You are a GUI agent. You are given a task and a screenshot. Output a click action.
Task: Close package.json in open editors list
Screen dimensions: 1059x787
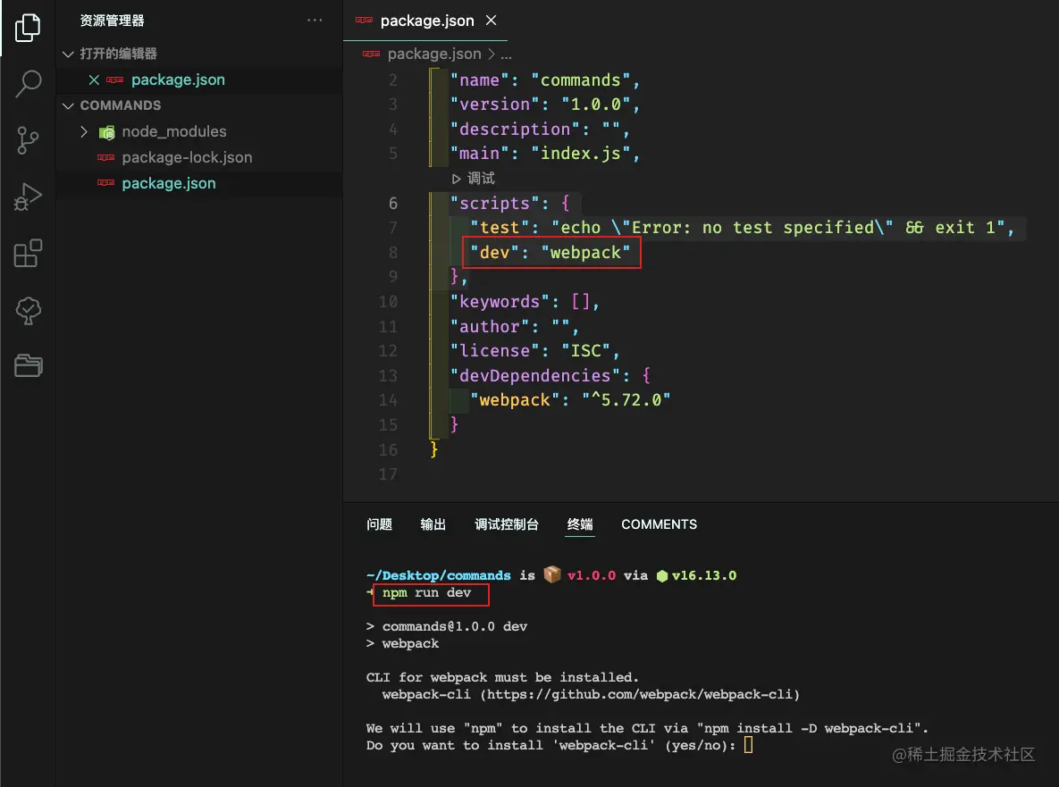[94, 80]
